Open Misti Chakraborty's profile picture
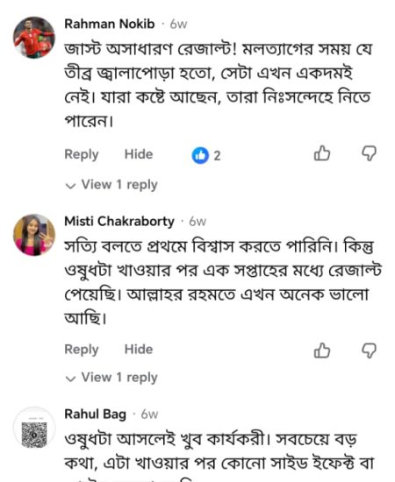The height and width of the screenshot is (482, 395). 34,235
